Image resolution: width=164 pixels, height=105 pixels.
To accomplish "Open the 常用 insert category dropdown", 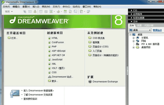I will coord(9,12).
